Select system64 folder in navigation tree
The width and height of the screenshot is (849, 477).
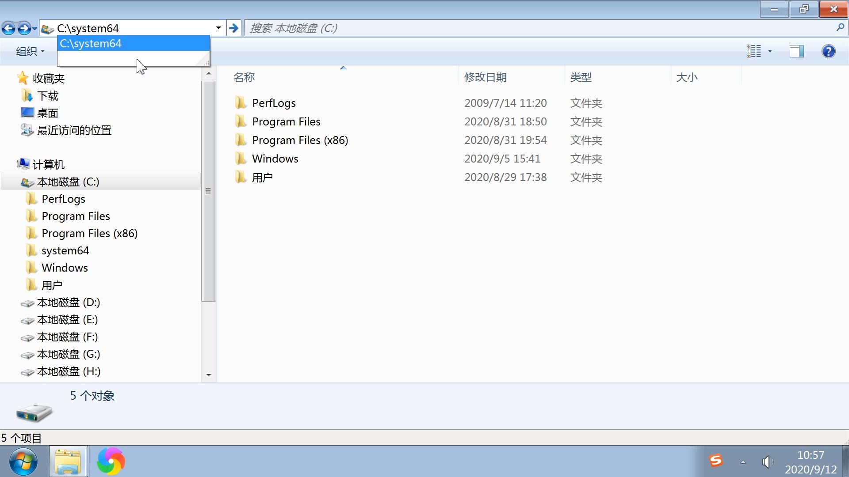coord(65,250)
